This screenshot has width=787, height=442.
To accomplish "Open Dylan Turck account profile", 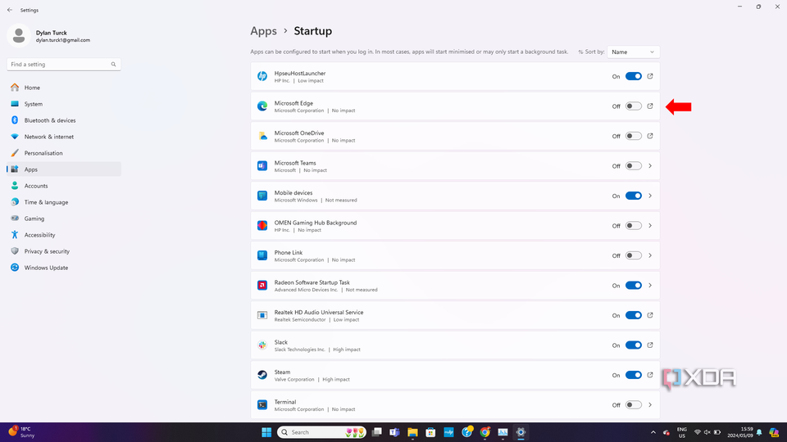I will 49,36.
